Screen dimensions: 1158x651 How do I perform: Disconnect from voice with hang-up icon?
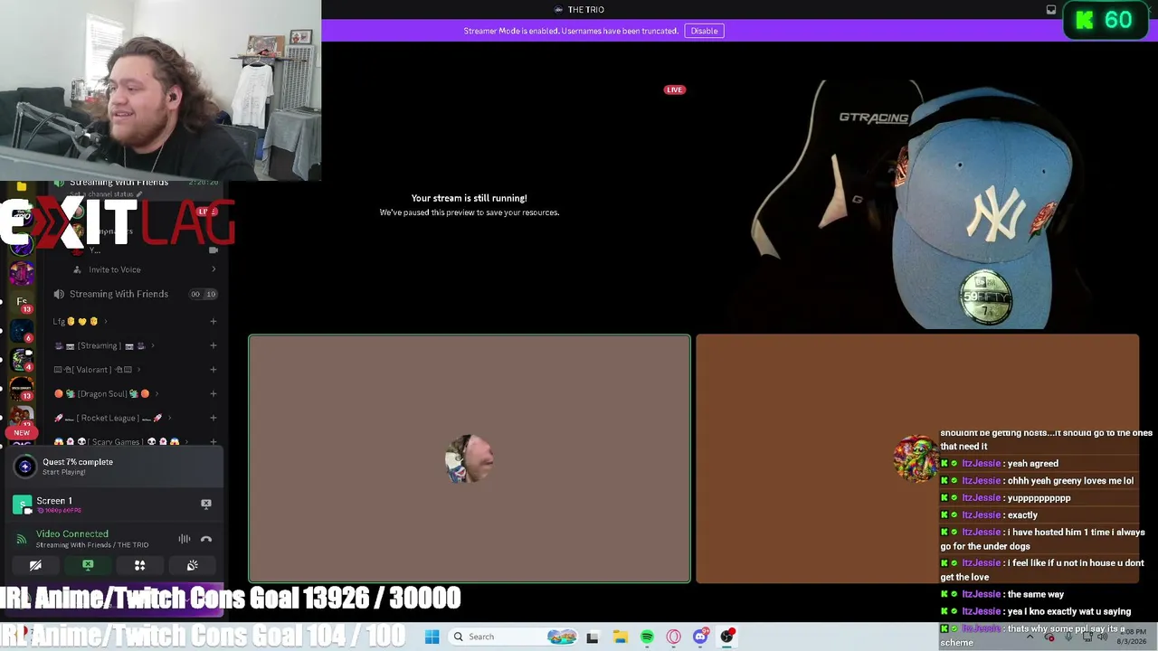206,539
